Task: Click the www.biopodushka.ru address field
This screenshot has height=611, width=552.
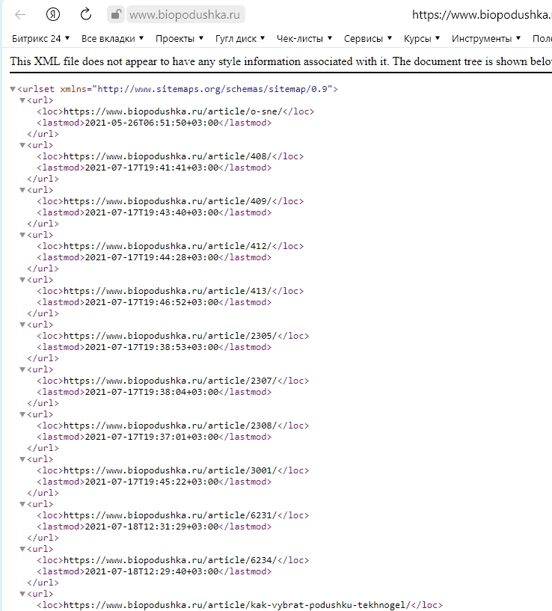Action: (185, 15)
